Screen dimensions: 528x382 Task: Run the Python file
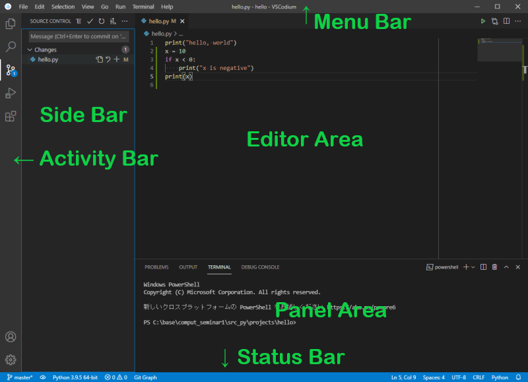483,21
